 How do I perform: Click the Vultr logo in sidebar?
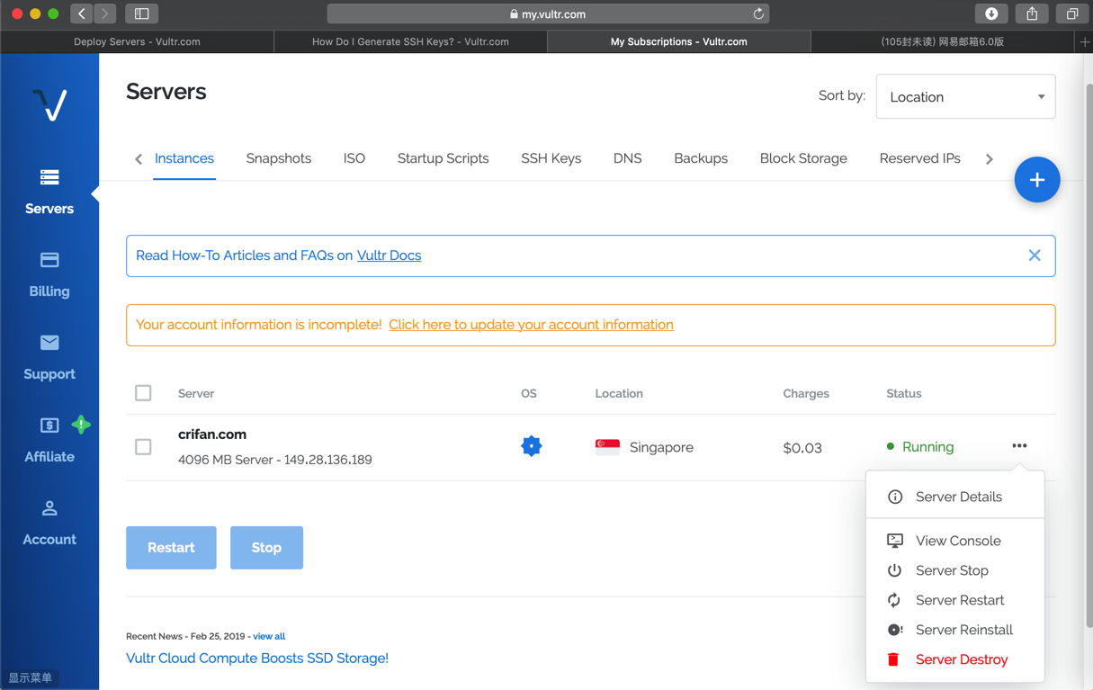[x=49, y=105]
